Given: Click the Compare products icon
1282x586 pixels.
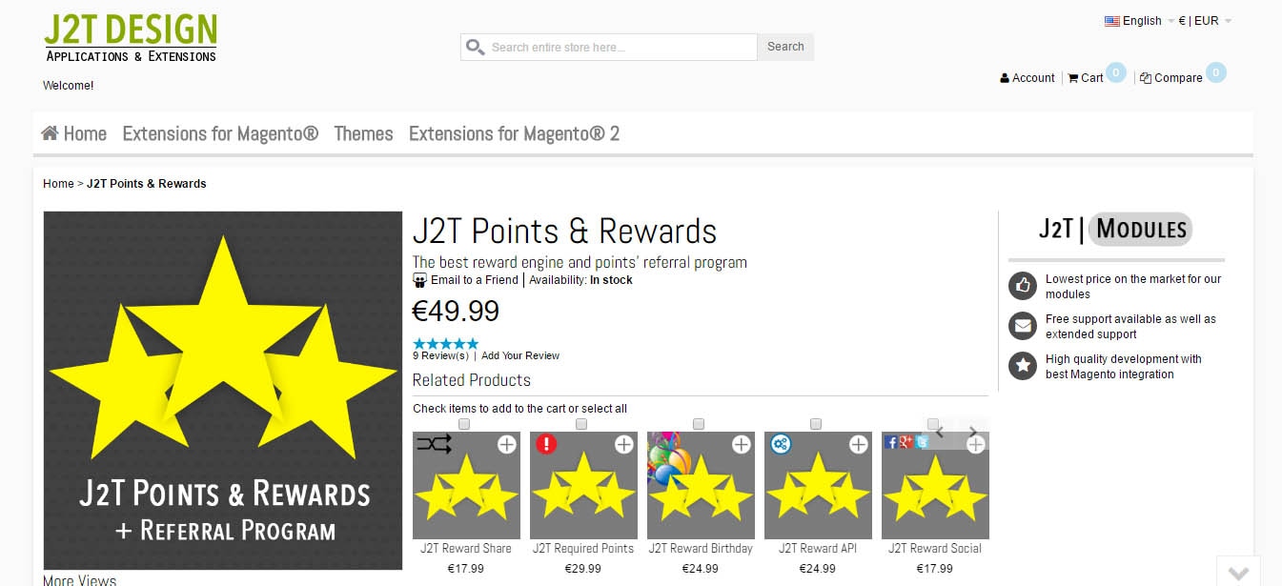Looking at the screenshot, I should (1146, 78).
